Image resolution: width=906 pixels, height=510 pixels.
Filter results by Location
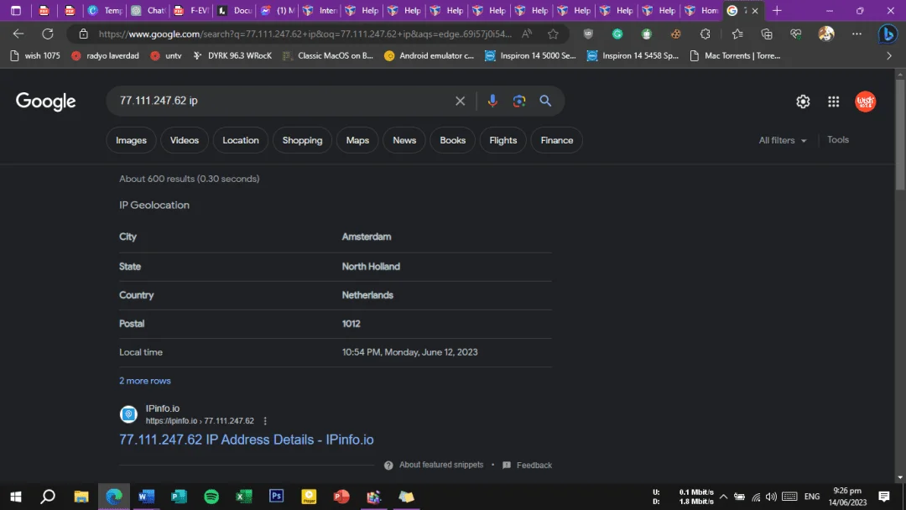point(241,140)
